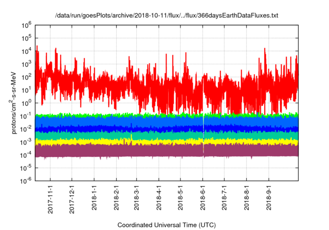The image size is (329, 230).
Task: Click the 10^-5 y-axis tick label
Action: 26,168
